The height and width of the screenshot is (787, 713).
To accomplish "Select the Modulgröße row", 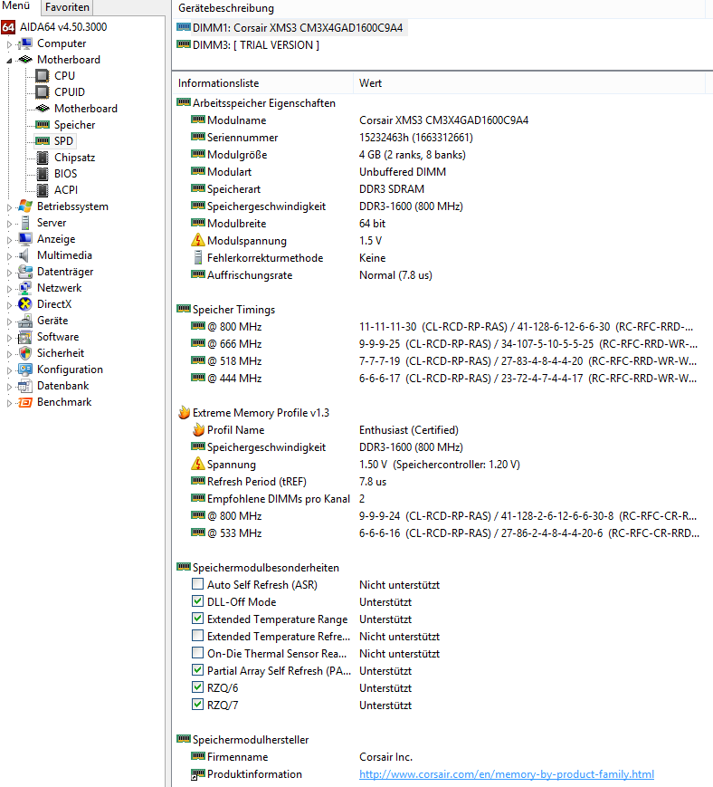I will [x=442, y=155].
